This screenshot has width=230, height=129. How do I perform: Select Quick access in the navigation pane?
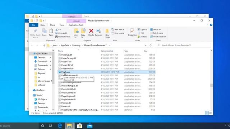[42, 53]
